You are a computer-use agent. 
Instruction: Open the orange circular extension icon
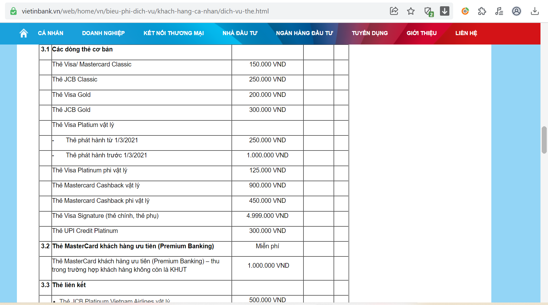coord(465,11)
